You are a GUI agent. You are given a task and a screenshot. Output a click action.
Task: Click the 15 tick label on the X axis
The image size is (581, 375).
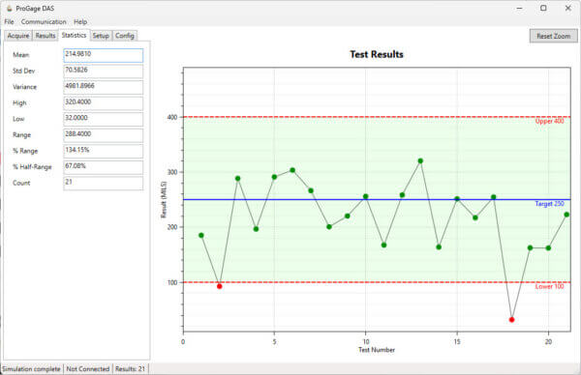click(457, 342)
